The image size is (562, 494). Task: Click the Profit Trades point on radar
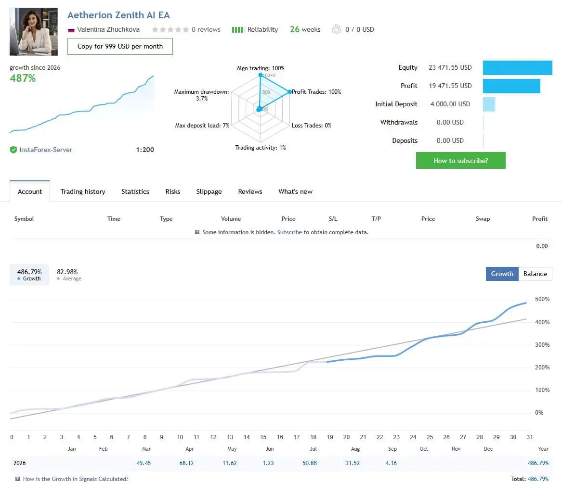tap(289, 92)
